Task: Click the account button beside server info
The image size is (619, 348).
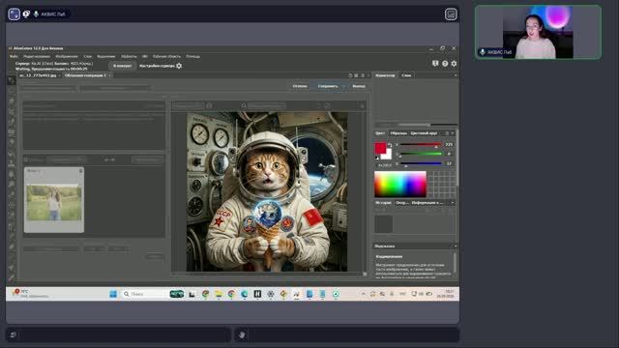Action: [x=123, y=66]
